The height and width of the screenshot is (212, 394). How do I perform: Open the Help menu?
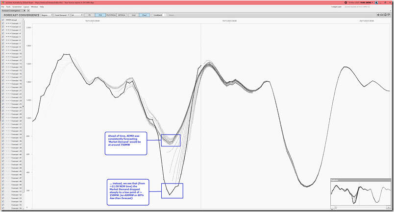click(x=42, y=7)
